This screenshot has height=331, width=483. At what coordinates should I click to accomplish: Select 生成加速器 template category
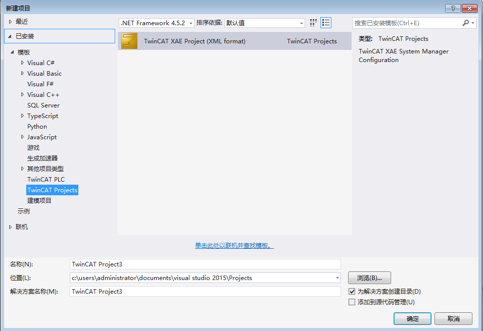(42, 158)
